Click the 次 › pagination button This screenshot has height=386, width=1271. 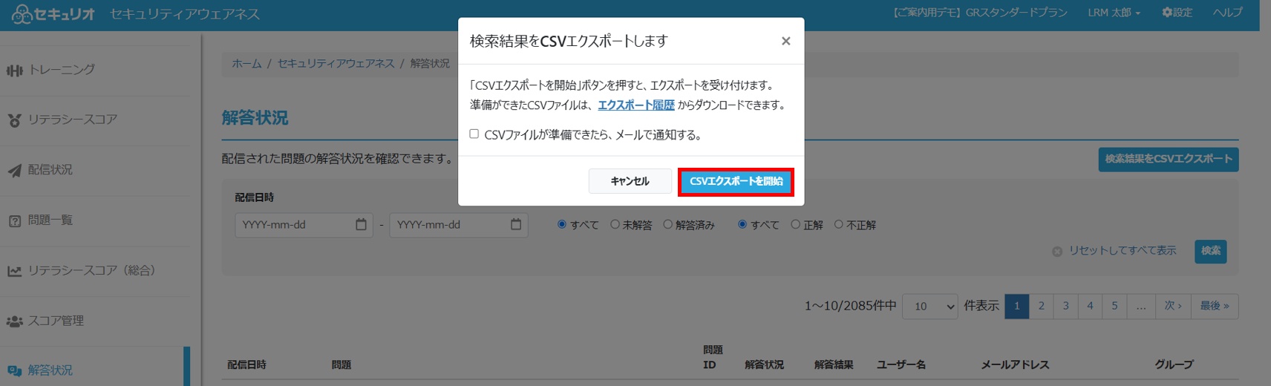(x=1173, y=306)
